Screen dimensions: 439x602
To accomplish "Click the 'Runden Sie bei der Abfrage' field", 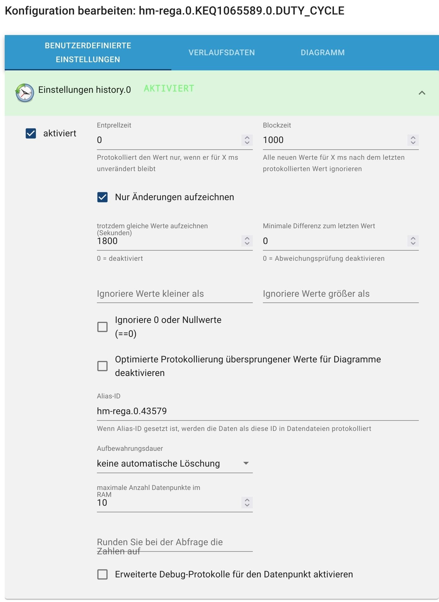I will tap(175, 545).
